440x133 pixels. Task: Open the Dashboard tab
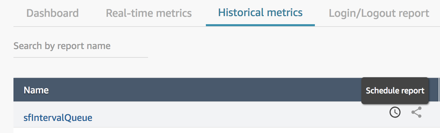(52, 13)
